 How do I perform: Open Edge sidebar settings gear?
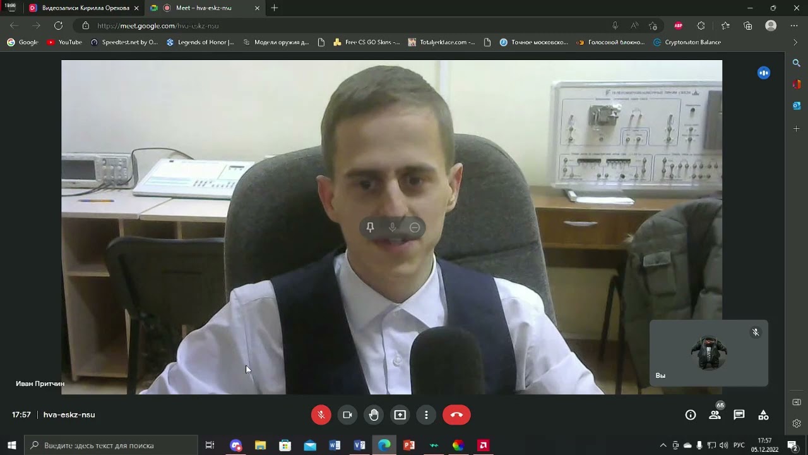[797, 423]
